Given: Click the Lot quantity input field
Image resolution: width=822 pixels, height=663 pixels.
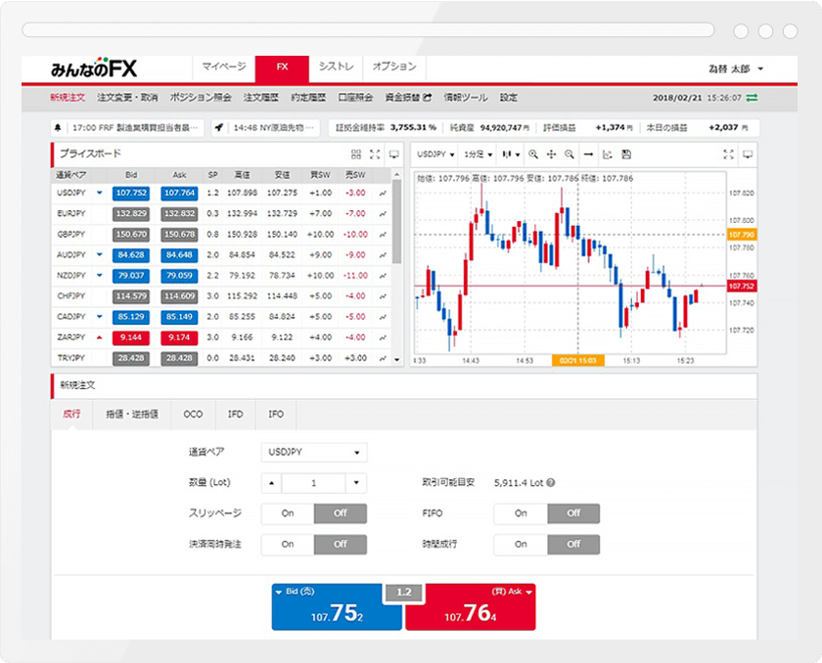Looking at the screenshot, I should [x=313, y=483].
